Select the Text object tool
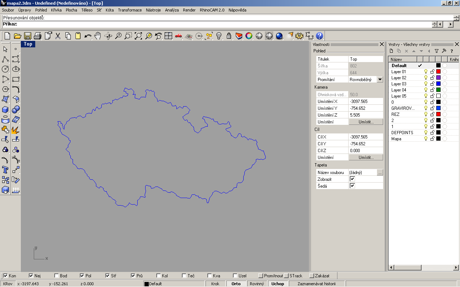Viewport: 460px width, 287px height. pos(5,169)
